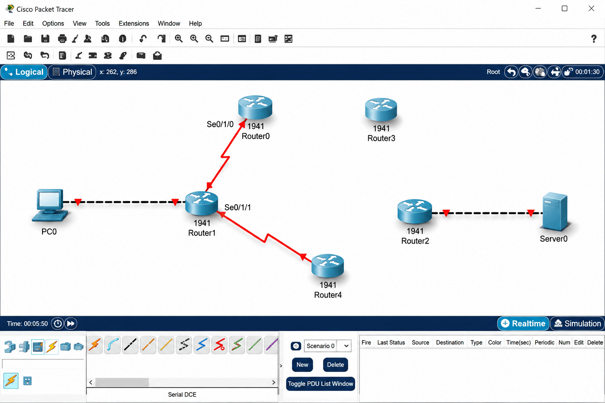This screenshot has width=605, height=403.
Task: Click the Router4 device
Action: (328, 266)
